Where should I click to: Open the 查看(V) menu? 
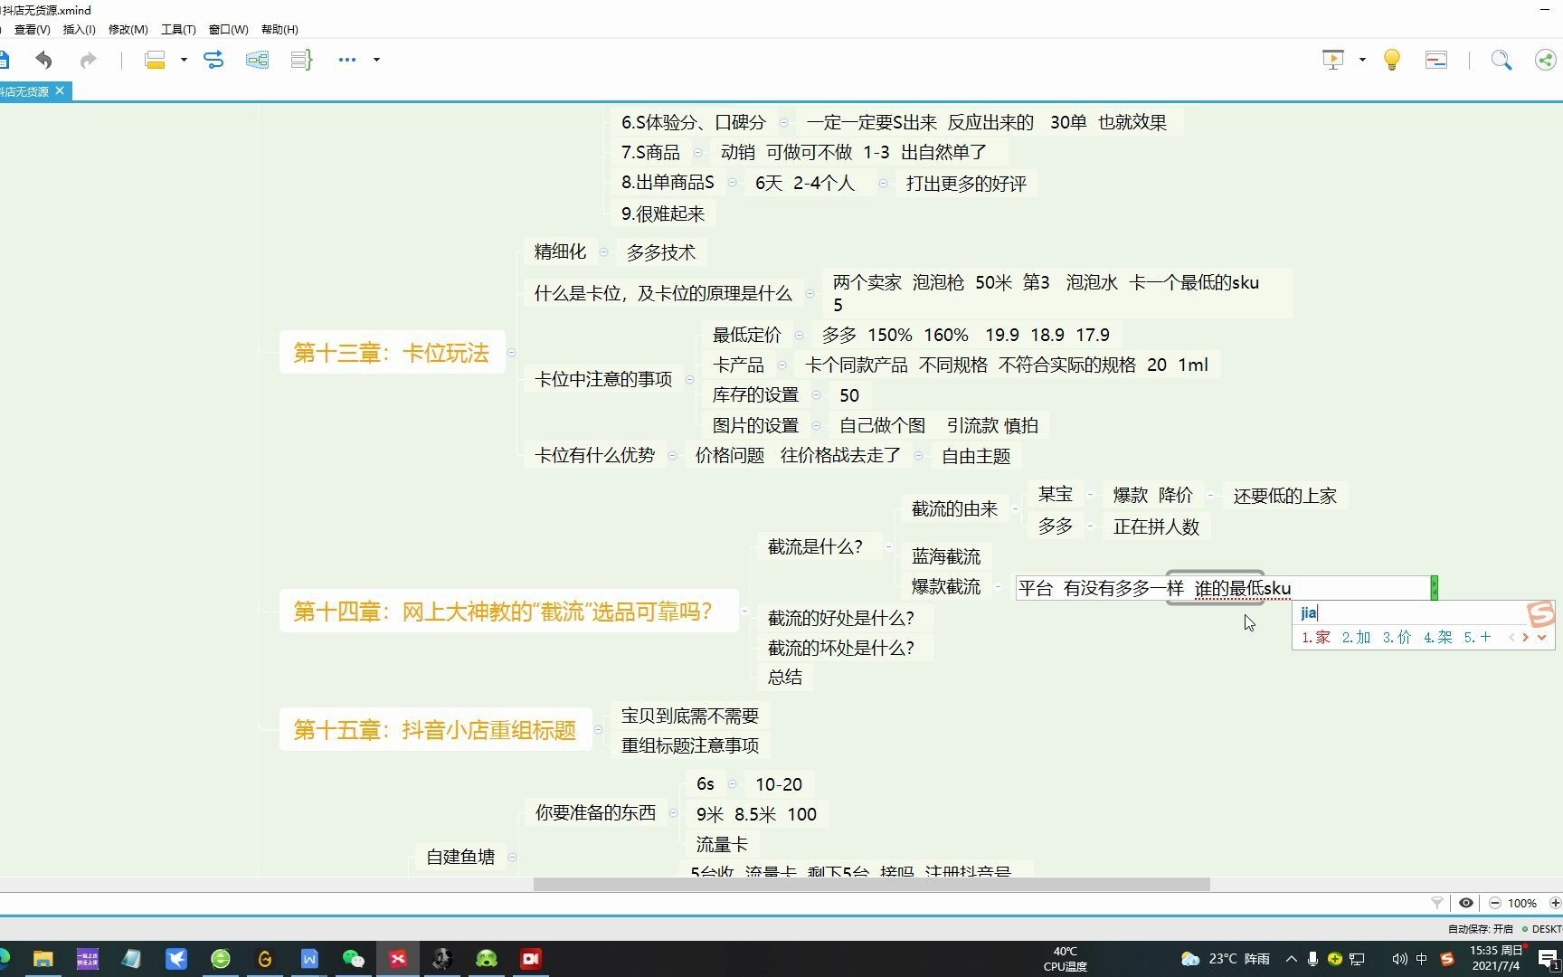point(33,29)
